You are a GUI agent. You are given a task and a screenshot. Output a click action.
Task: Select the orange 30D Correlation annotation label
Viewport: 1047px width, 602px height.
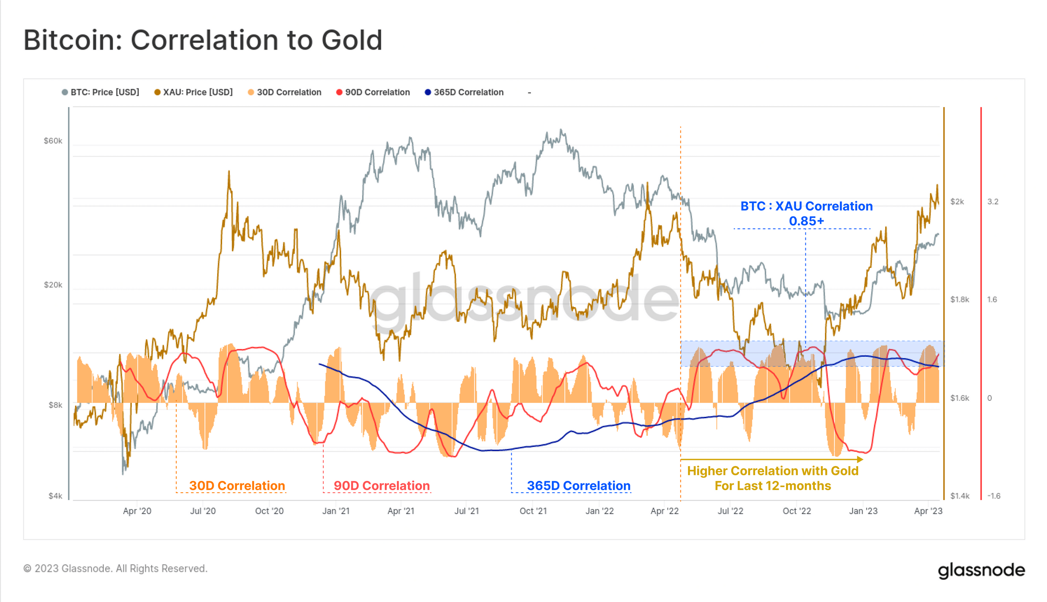pos(237,485)
